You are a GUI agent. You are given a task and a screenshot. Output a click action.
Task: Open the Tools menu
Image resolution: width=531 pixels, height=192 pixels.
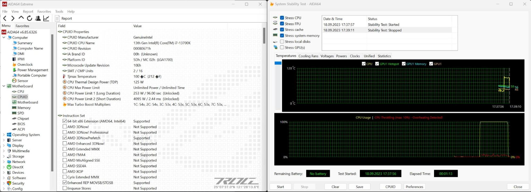coord(59,11)
